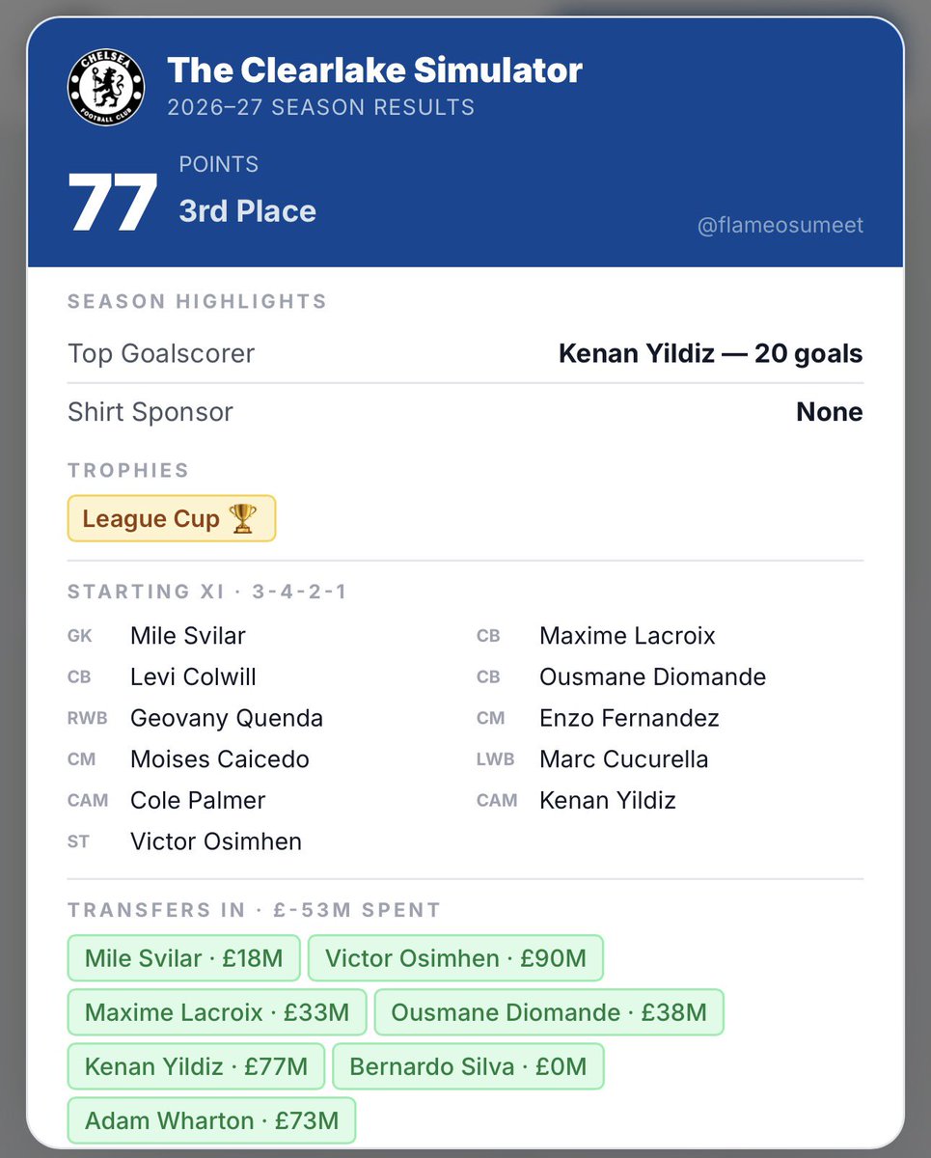
Task: Open the @flameosumeet handle link
Action: [780, 225]
